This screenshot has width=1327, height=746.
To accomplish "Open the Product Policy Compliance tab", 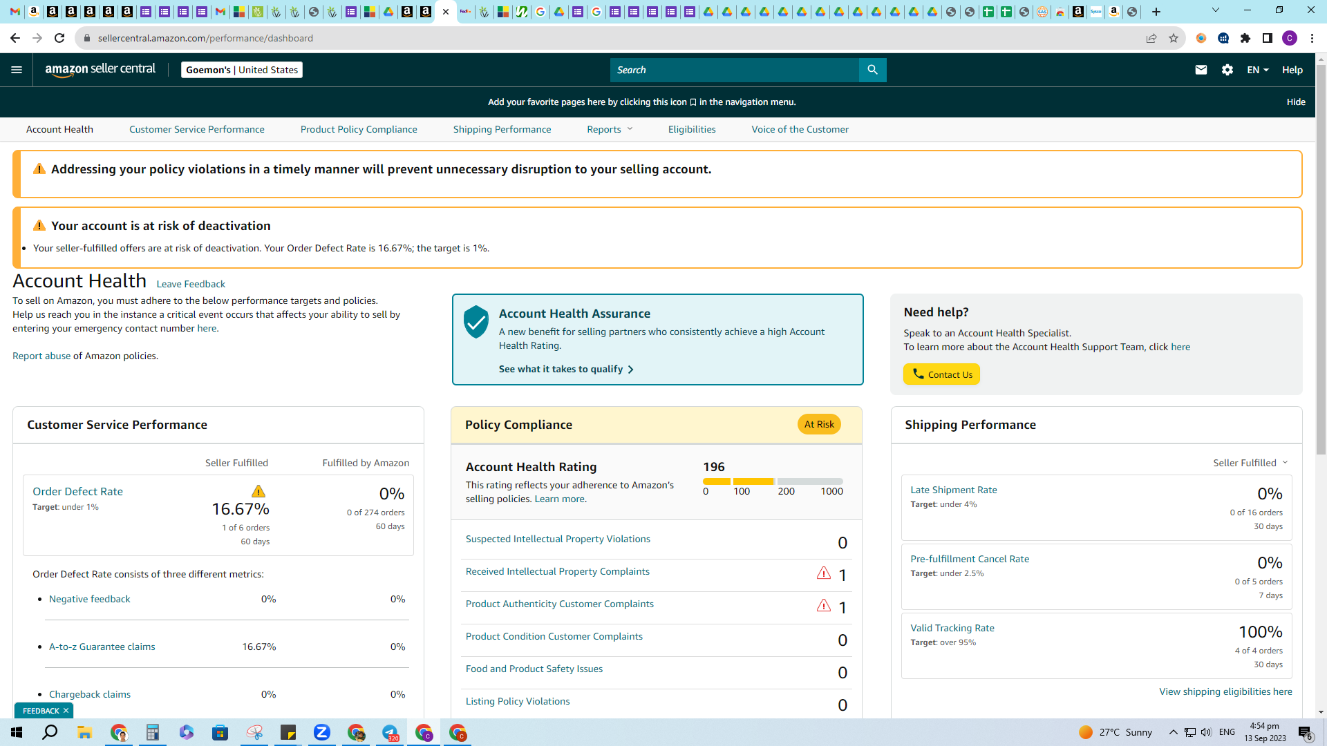I will 359,129.
